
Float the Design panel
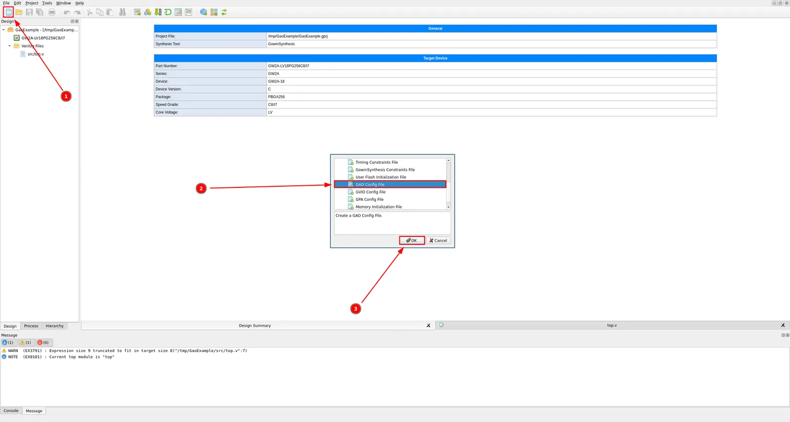[73, 21]
